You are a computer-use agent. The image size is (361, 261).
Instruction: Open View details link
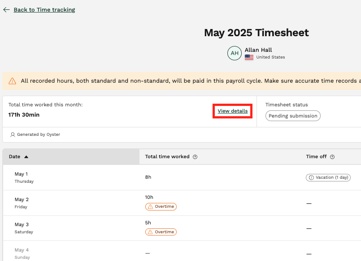(233, 111)
